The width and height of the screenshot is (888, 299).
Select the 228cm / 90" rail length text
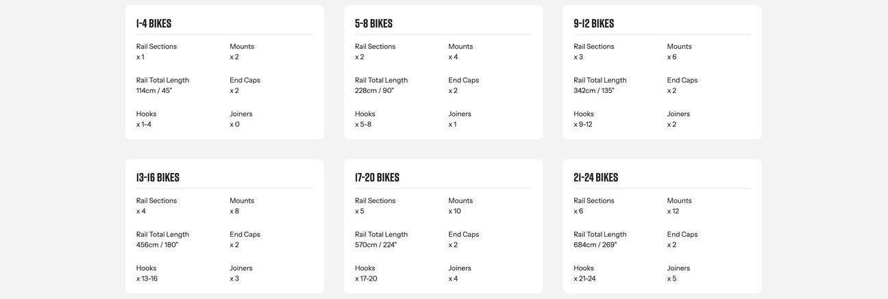[x=374, y=90]
